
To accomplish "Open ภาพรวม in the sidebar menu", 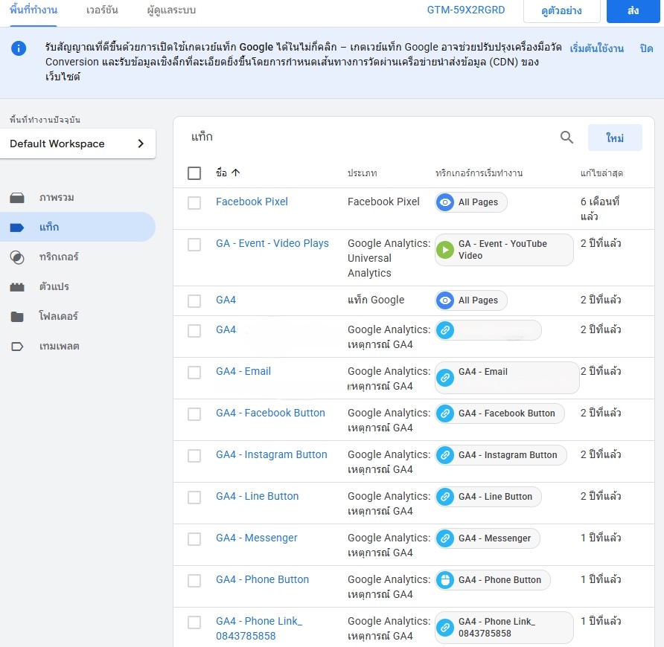I will (57, 198).
